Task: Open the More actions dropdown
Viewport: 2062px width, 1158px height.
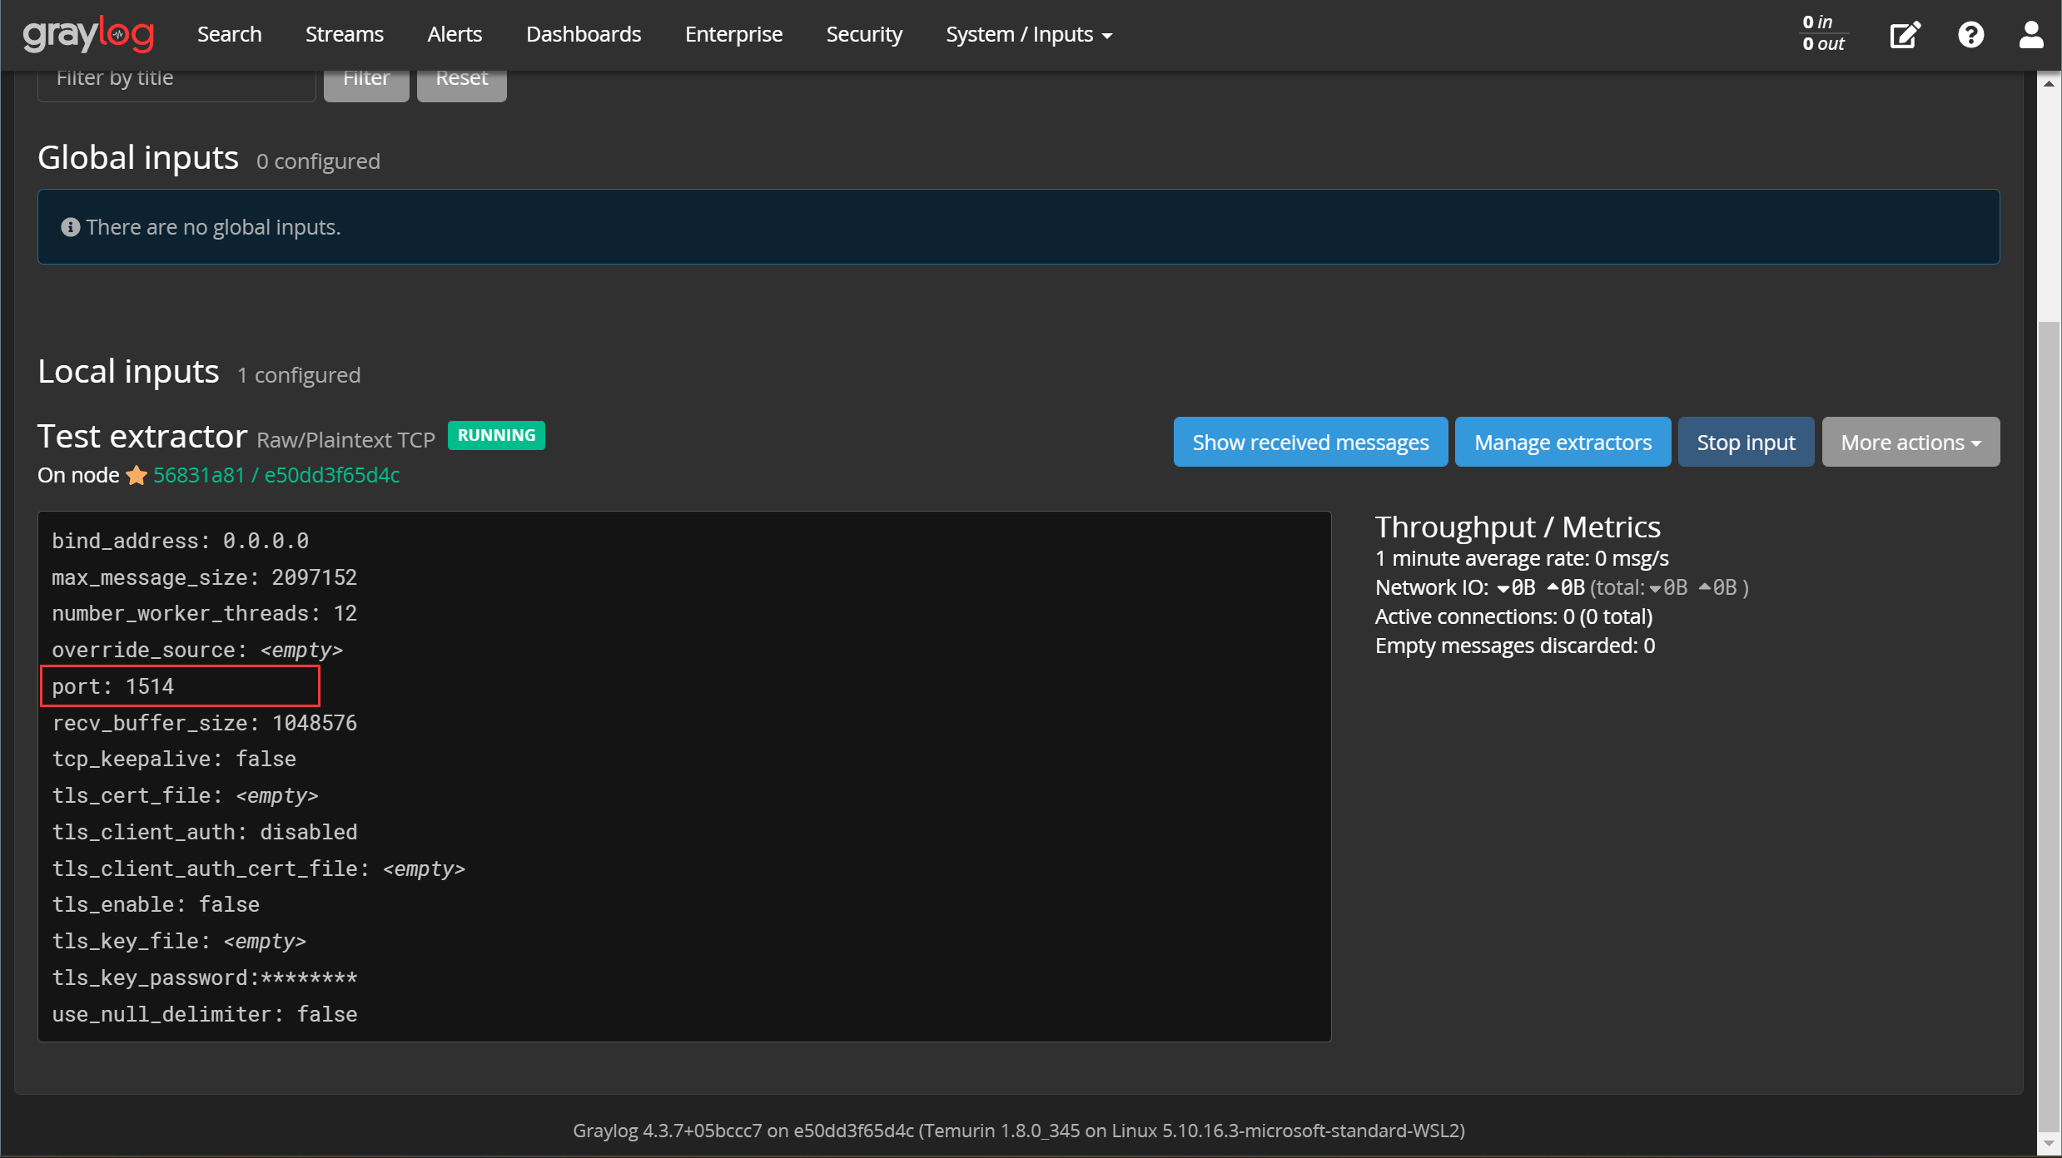Action: pyautogui.click(x=1910, y=442)
